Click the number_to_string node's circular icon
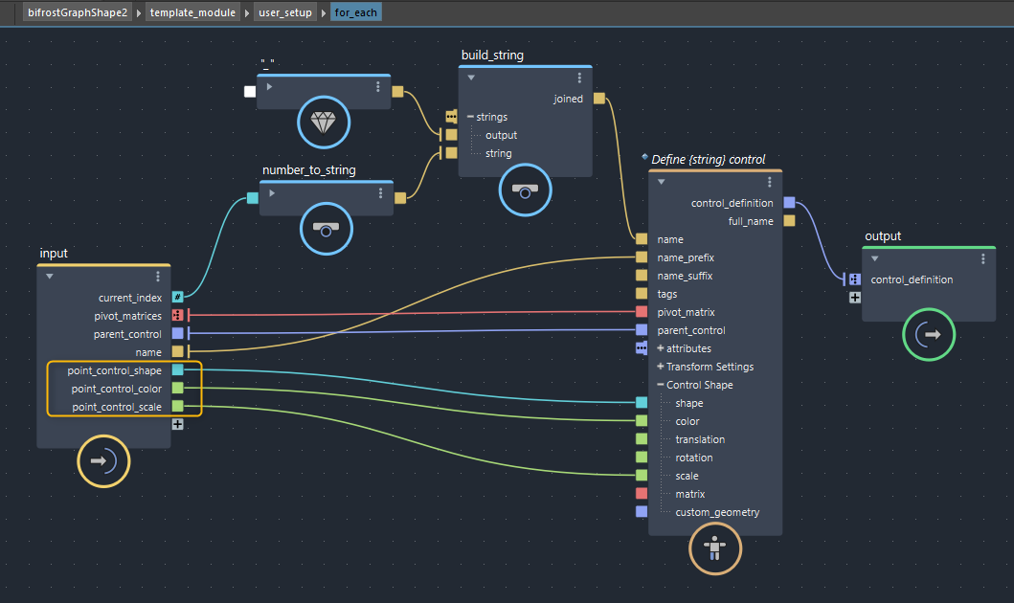This screenshot has height=603, width=1014. pos(327,230)
